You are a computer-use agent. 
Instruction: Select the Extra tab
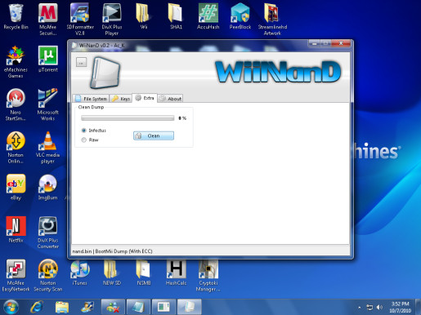pos(145,98)
